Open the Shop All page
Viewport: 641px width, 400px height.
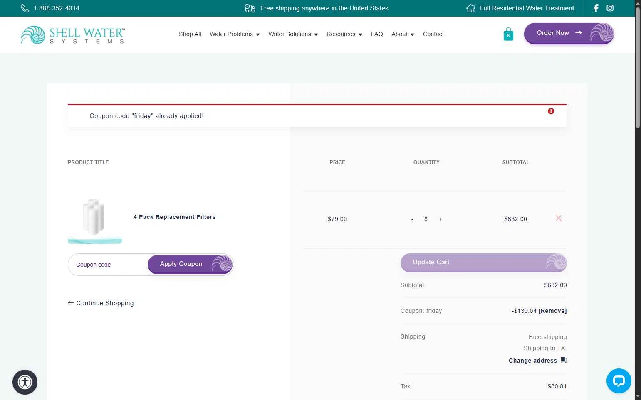190,34
